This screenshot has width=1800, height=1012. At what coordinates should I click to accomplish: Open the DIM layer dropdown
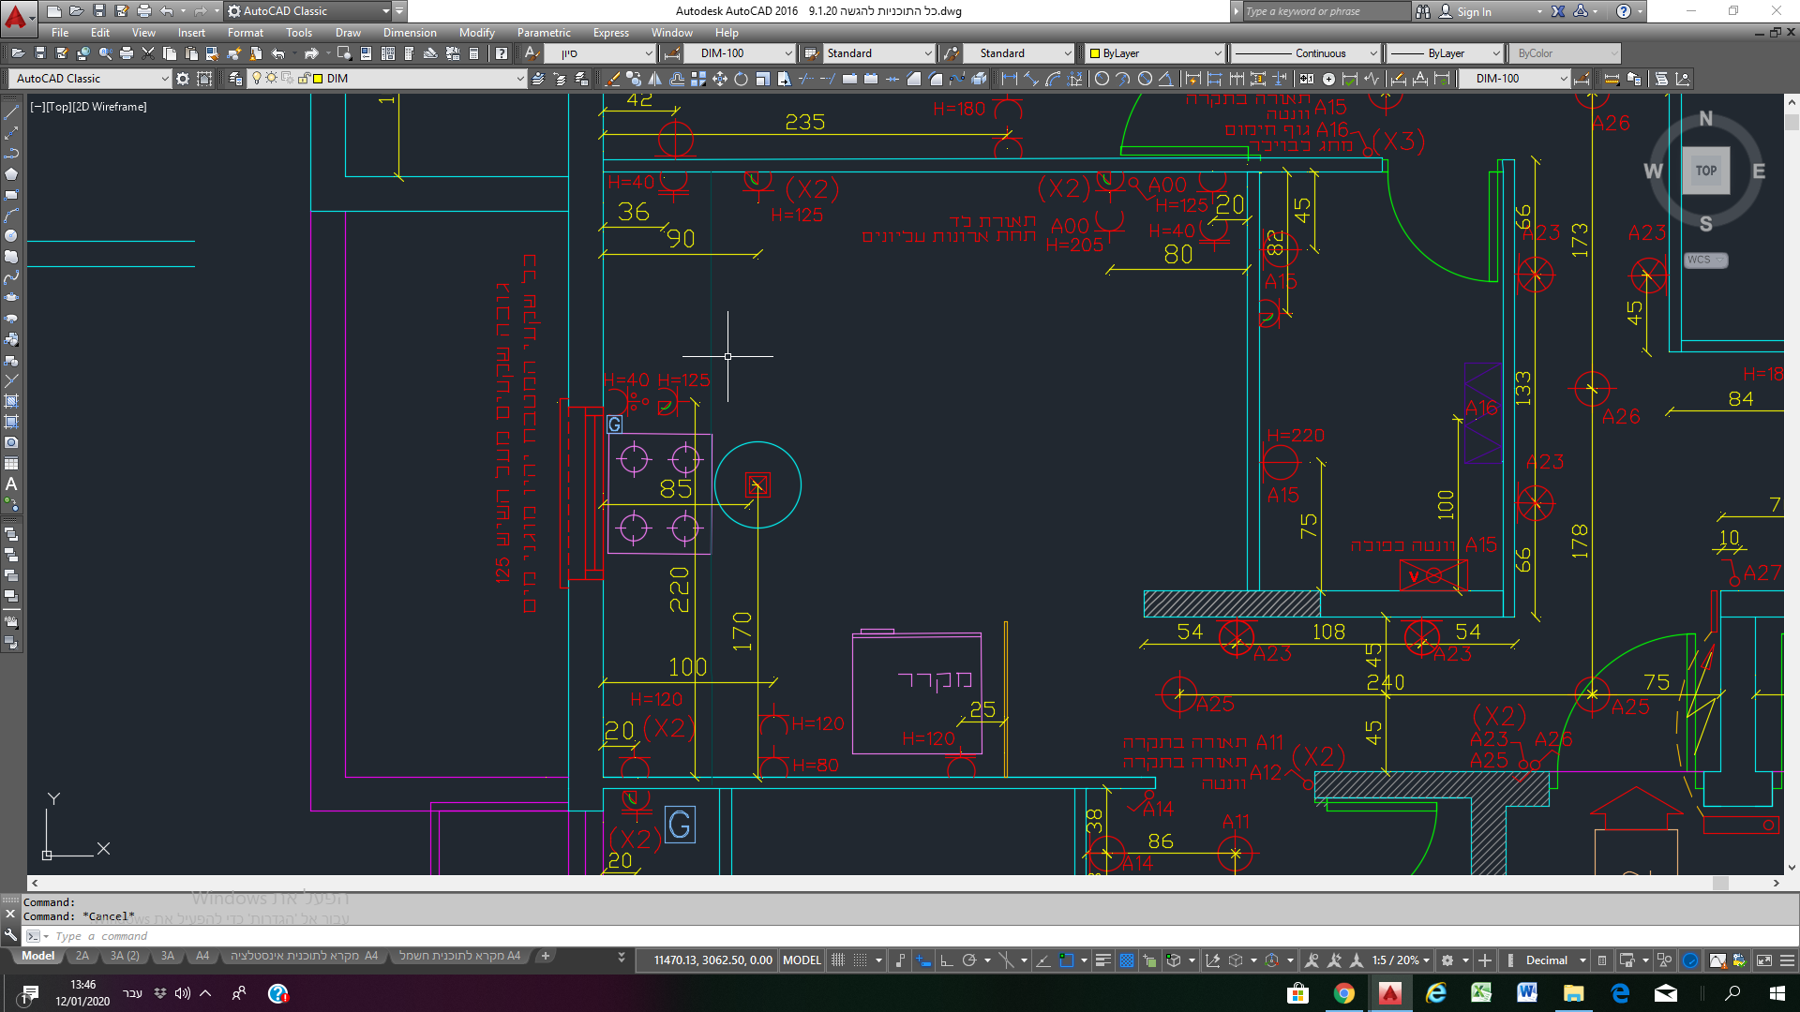(x=386, y=79)
